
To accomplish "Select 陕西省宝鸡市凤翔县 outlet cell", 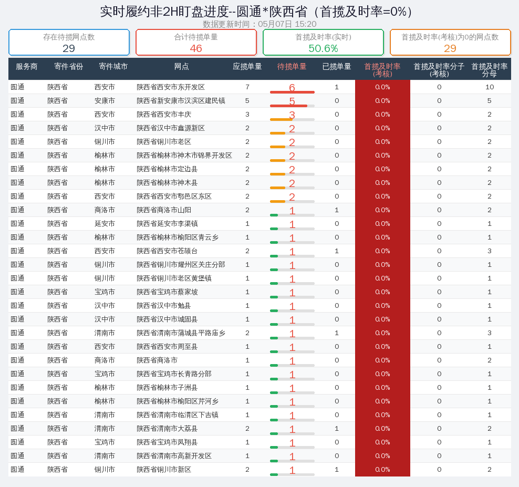I will 167,442.
